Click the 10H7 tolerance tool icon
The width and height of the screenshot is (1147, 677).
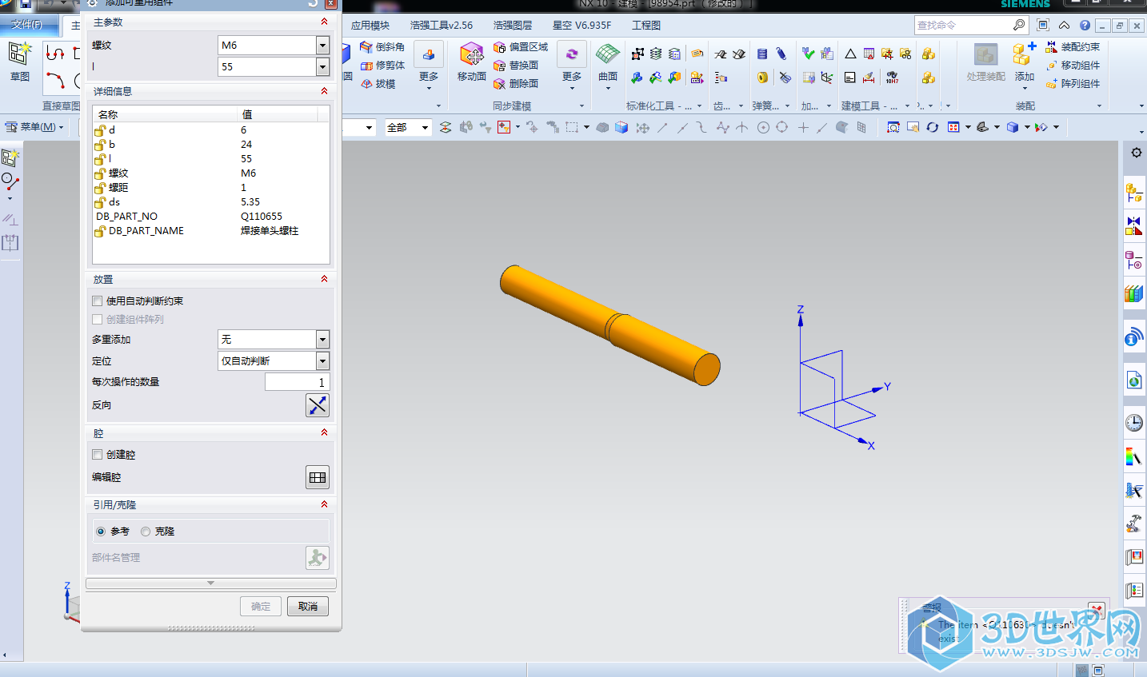tap(892, 78)
